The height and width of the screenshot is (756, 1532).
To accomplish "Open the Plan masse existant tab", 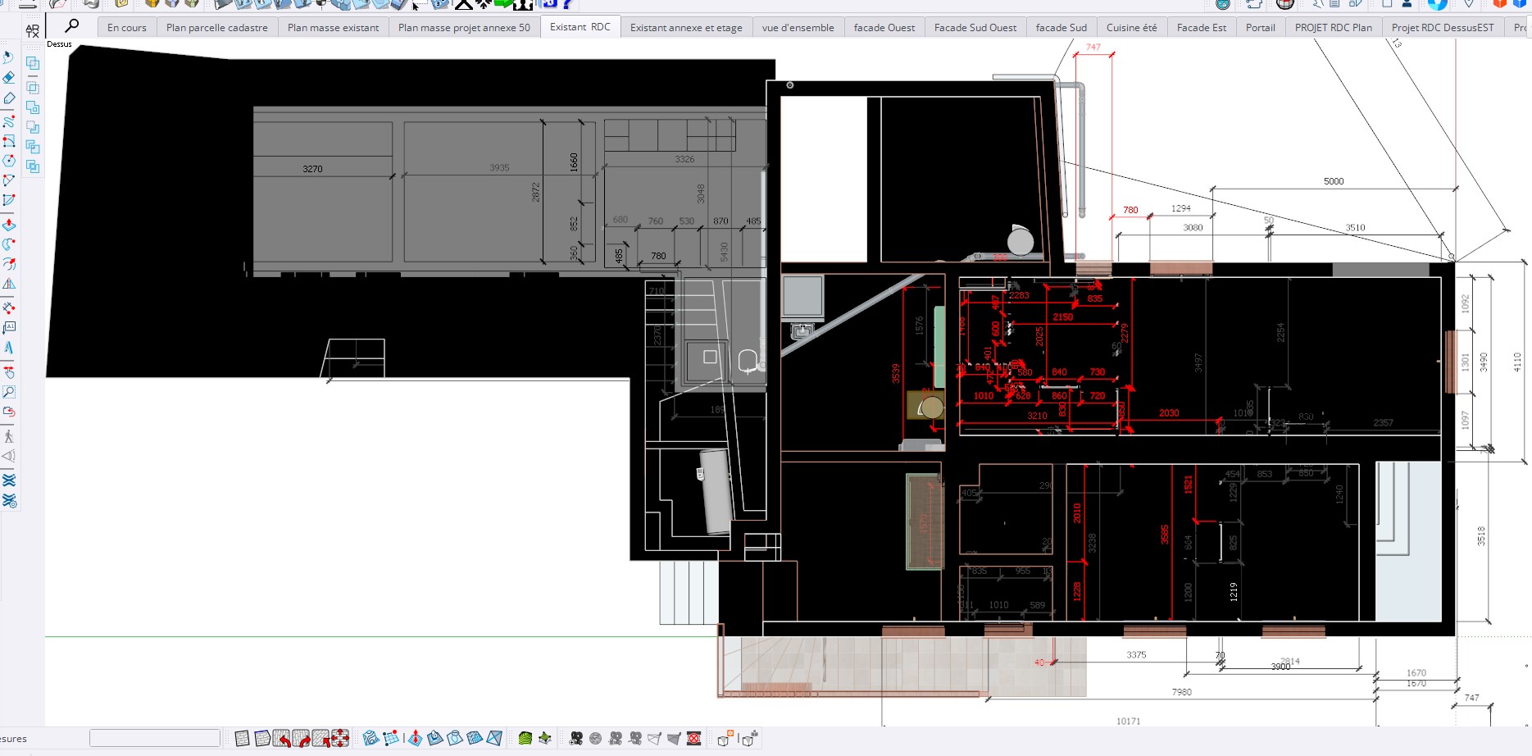I will 333,27.
